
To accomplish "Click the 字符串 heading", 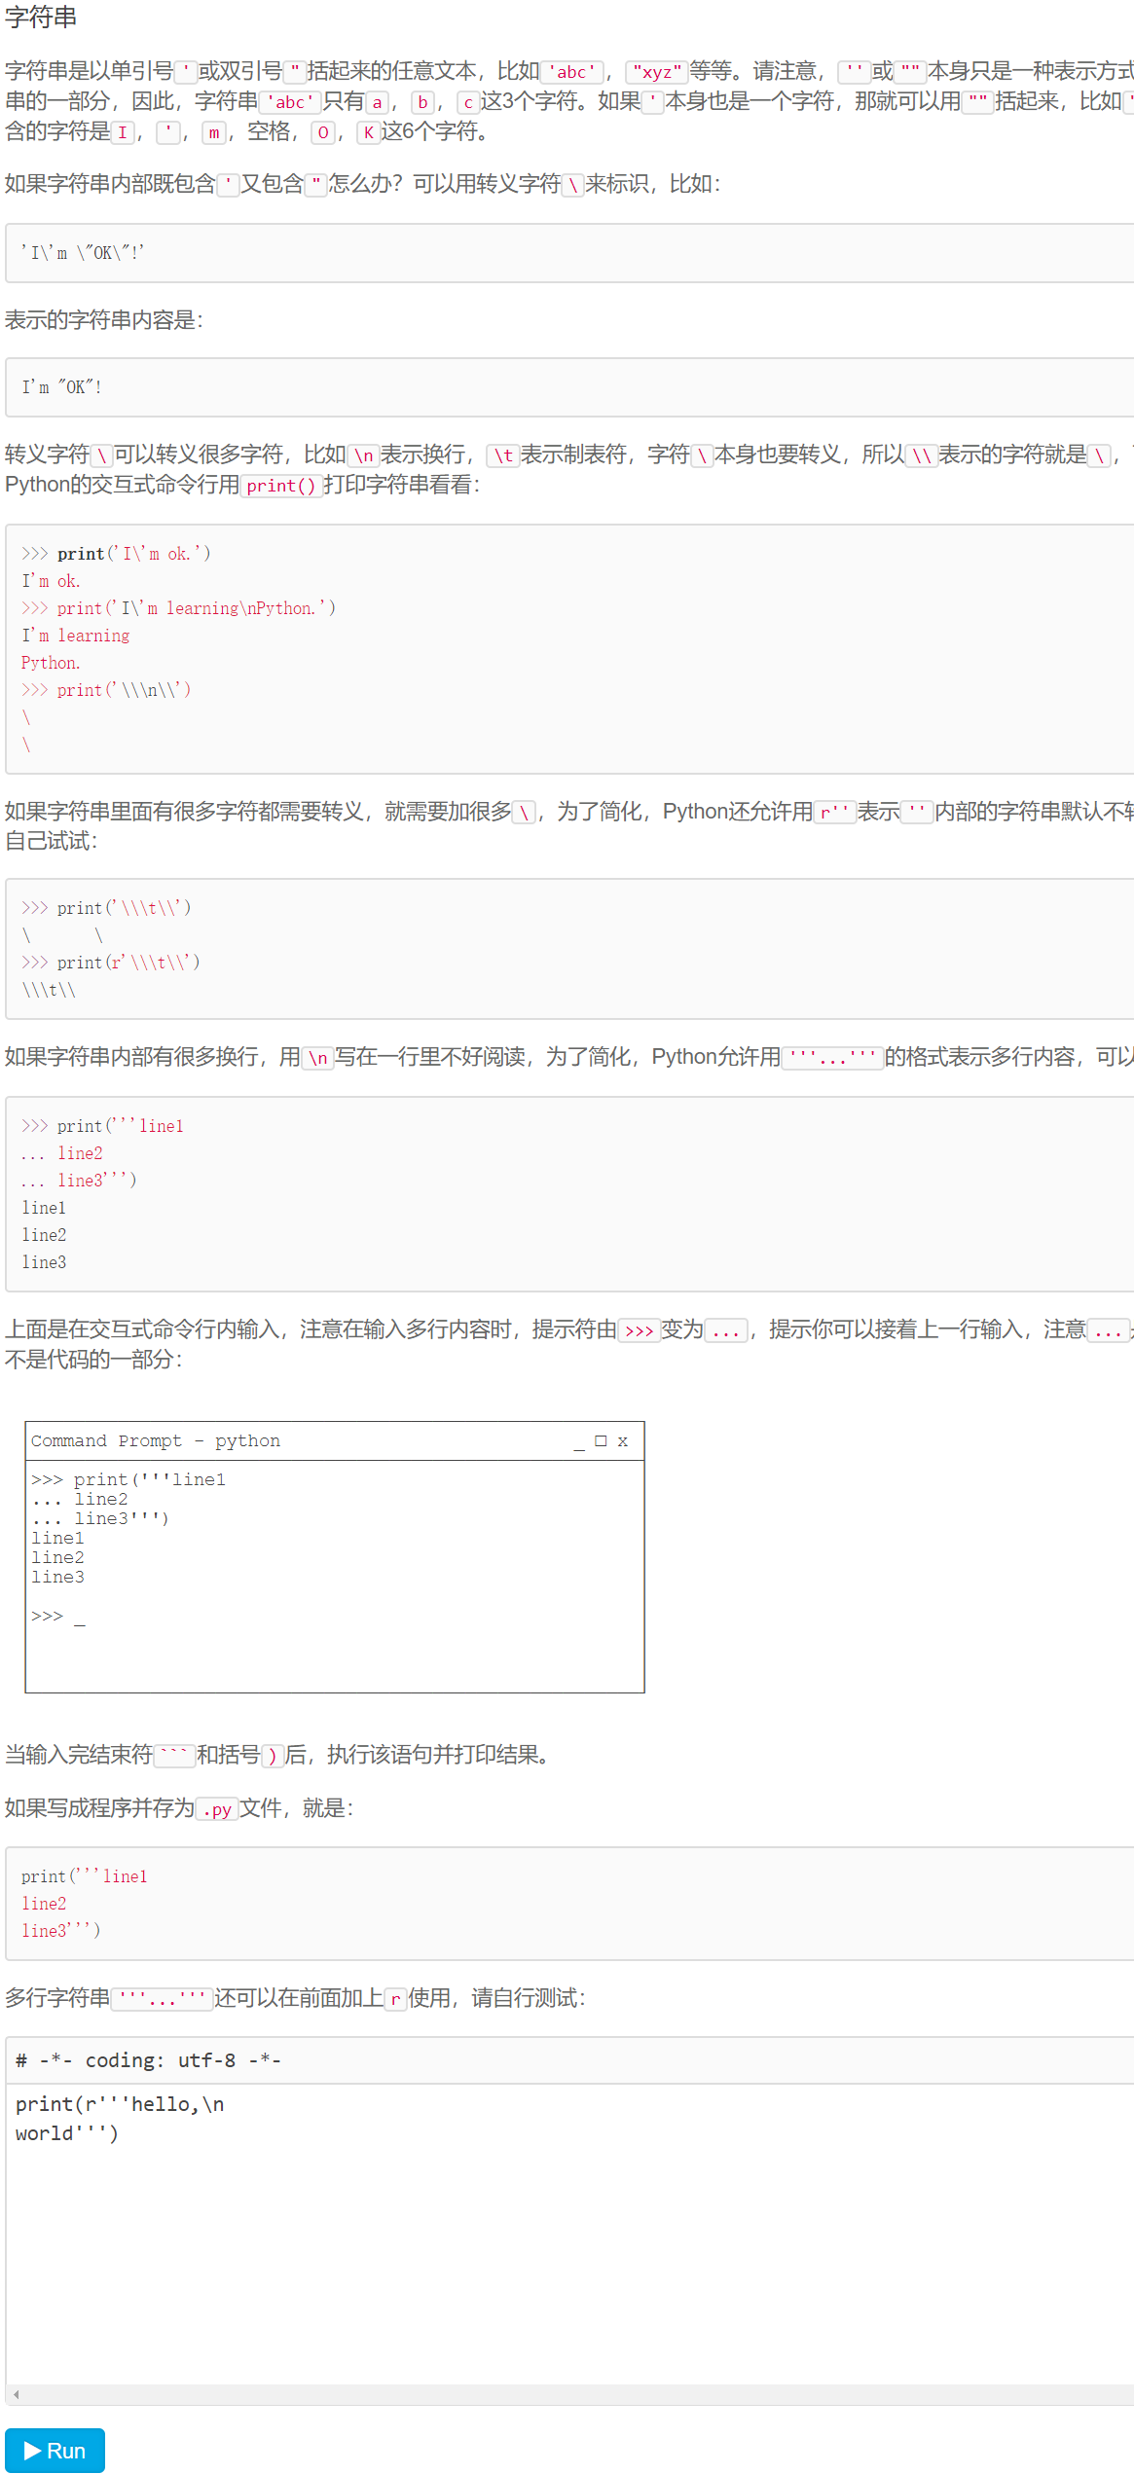I will 41,17.
